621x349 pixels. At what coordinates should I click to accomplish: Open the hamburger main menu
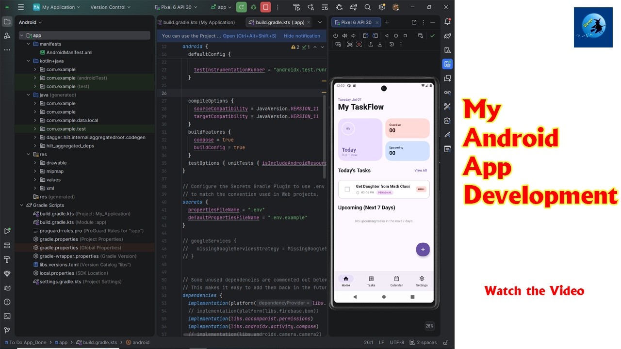pos(20,7)
